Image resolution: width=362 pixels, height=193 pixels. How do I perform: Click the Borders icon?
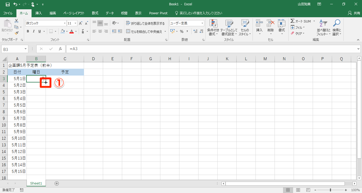pos(51,31)
